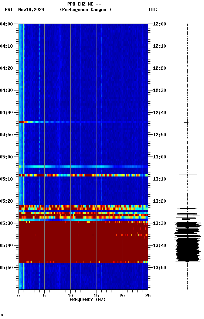This screenshot has width=204, height=319.
Task: Click the 'UTC' time zone label
Action: [x=153, y=10]
